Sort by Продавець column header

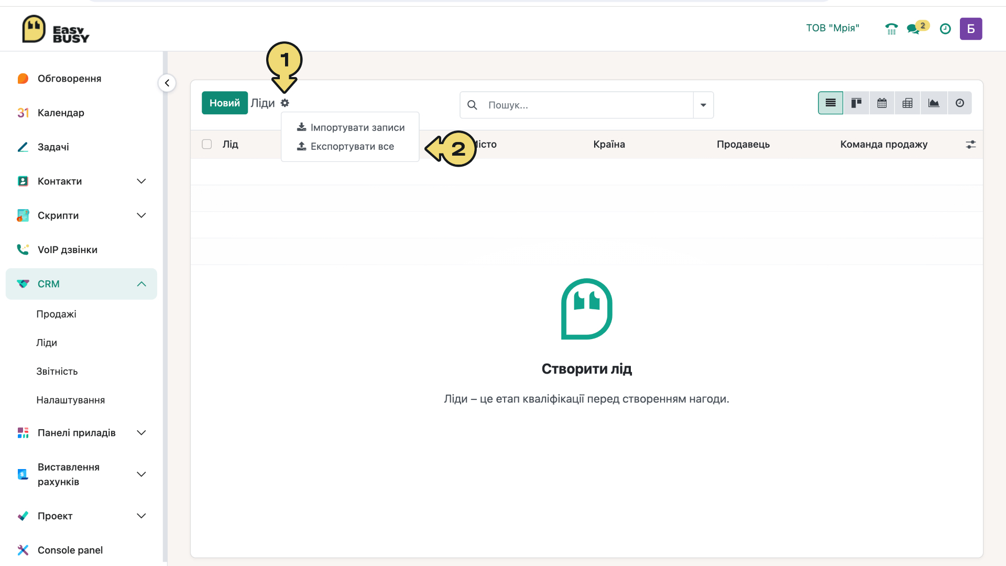743,145
